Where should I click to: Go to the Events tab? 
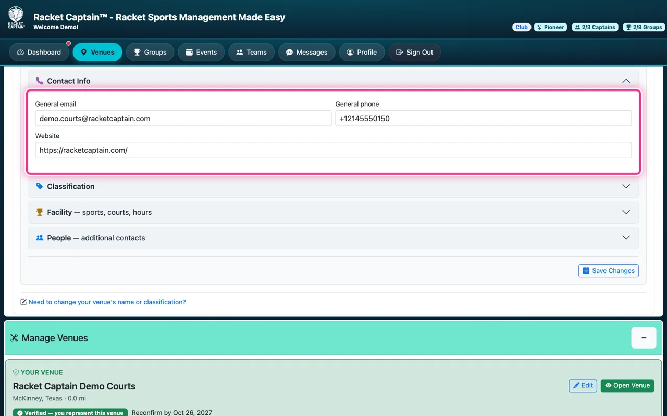click(201, 52)
